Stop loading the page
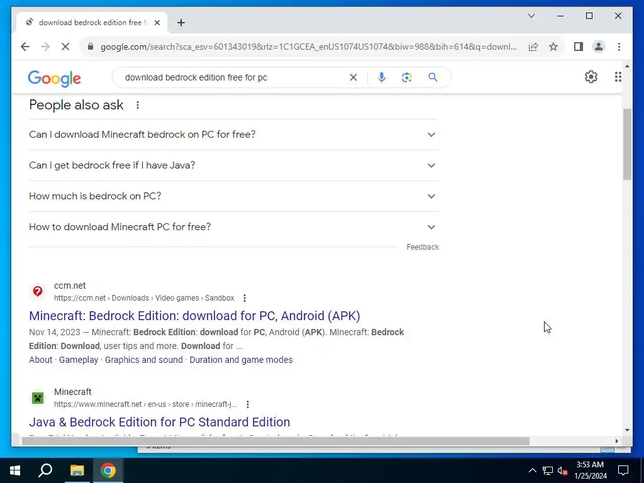 [65, 47]
